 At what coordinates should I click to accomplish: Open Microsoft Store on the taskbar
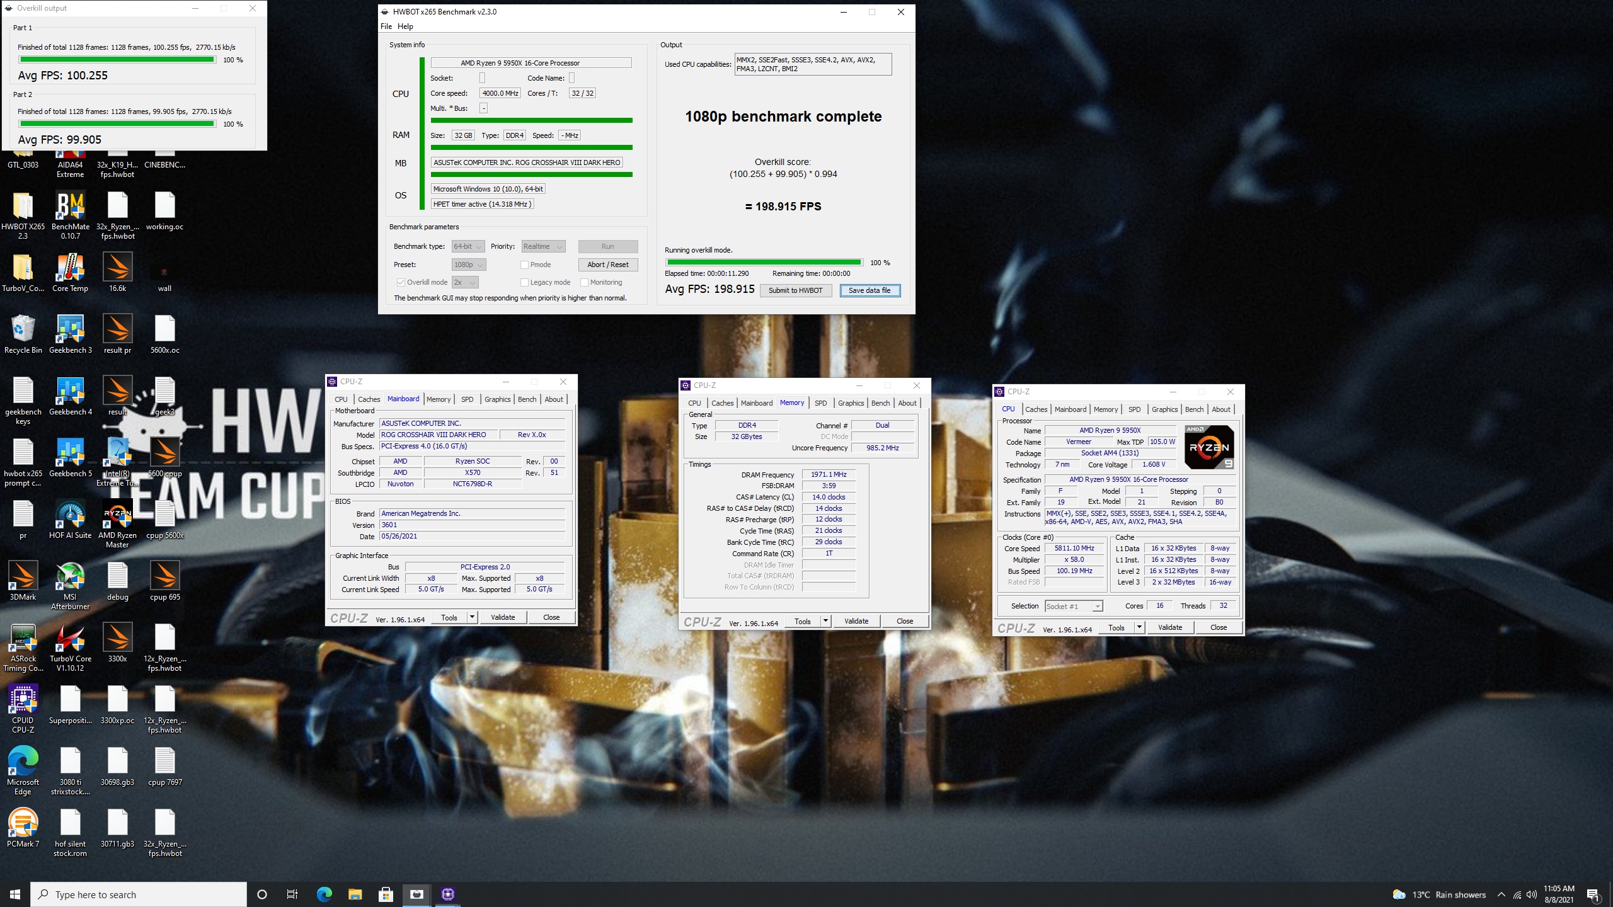coord(386,894)
